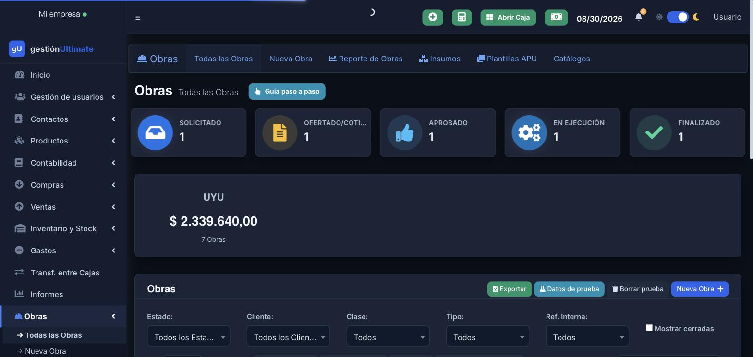
Task: Go to the Insumos tab
Action: tap(439, 59)
